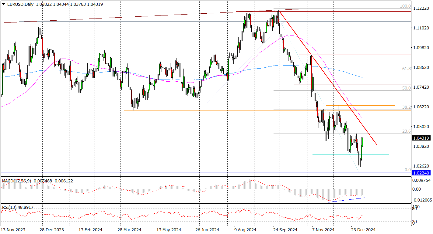
Task: Select the blue 1.02240 price label
Action: 421,173
